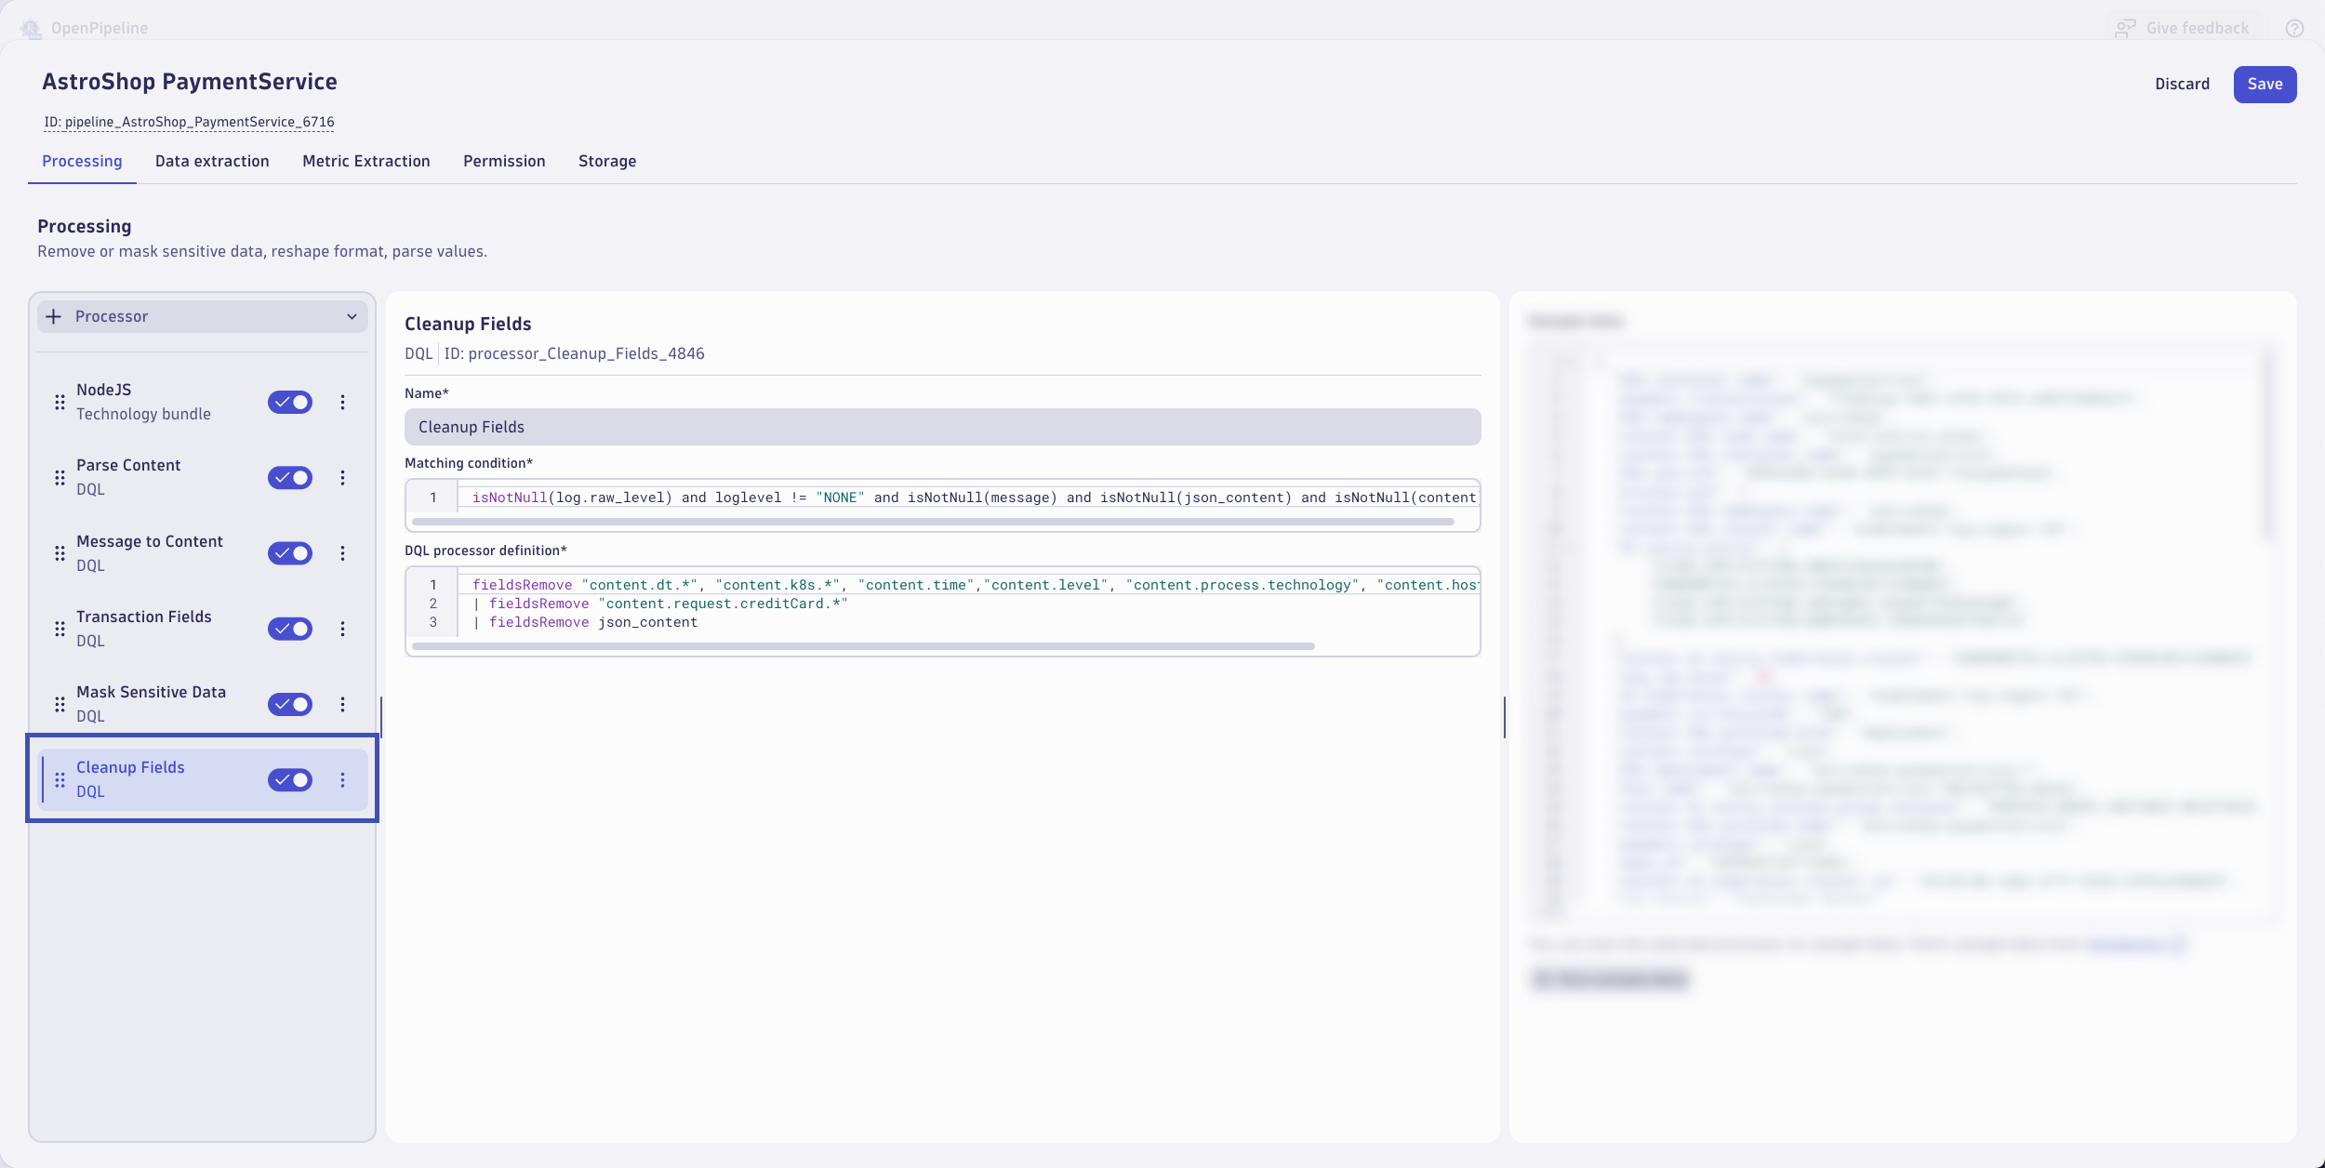The width and height of the screenshot is (2325, 1168).
Task: Click the AstroShop PaymentService title
Action: click(x=190, y=82)
